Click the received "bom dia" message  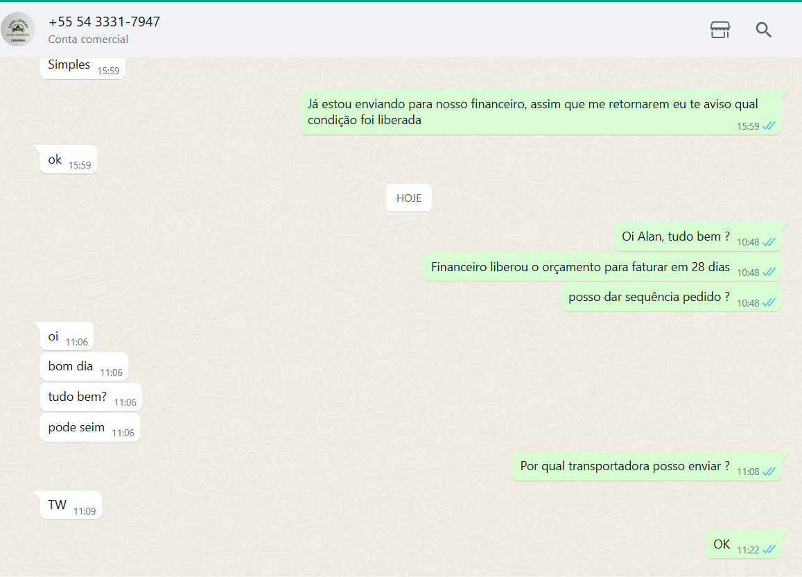(x=71, y=366)
